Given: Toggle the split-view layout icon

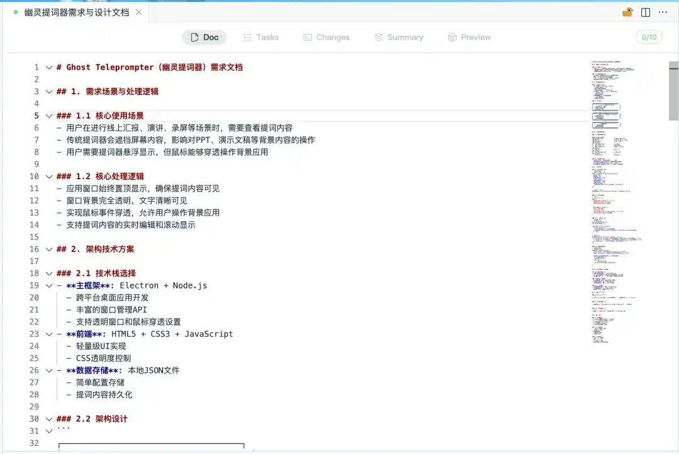Looking at the screenshot, I should [x=644, y=11].
